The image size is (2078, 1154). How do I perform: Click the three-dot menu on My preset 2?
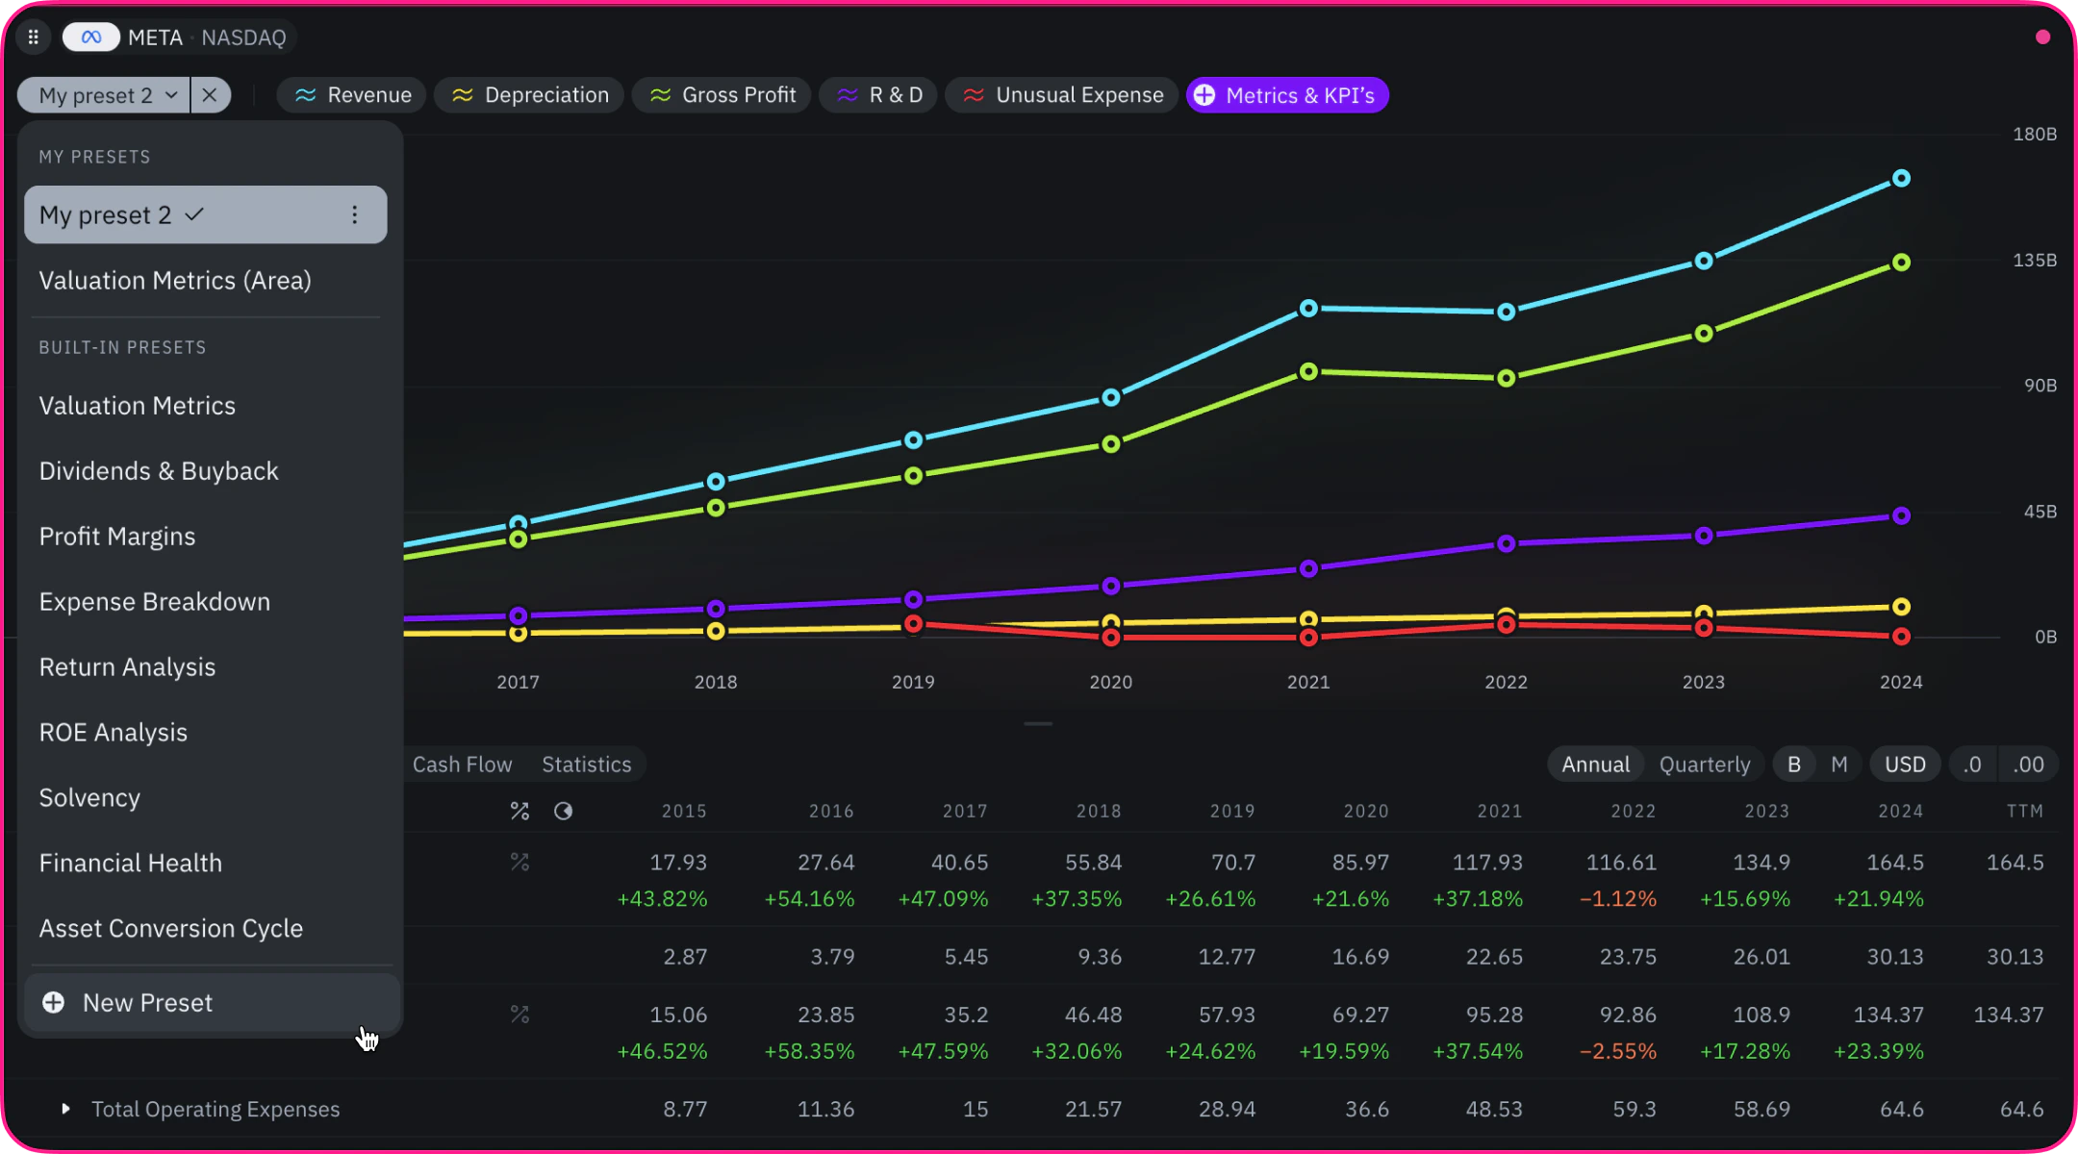pos(355,214)
